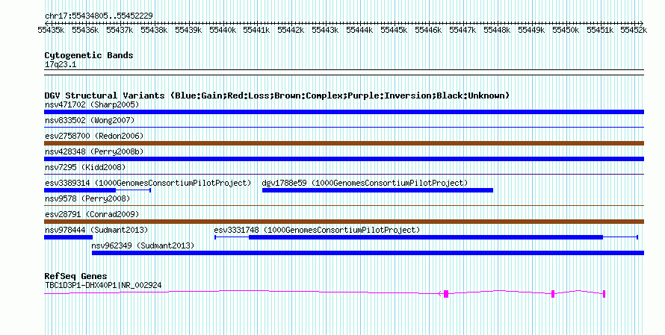Select the esv28791 brown complex bar

point(344,222)
